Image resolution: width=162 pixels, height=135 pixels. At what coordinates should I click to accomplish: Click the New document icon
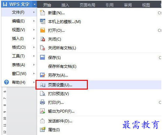42,13
